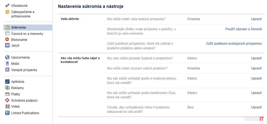This screenshot has width=267, height=124.
Task: Click the credit card icon for Platby
Action: pyautogui.click(x=7, y=94)
